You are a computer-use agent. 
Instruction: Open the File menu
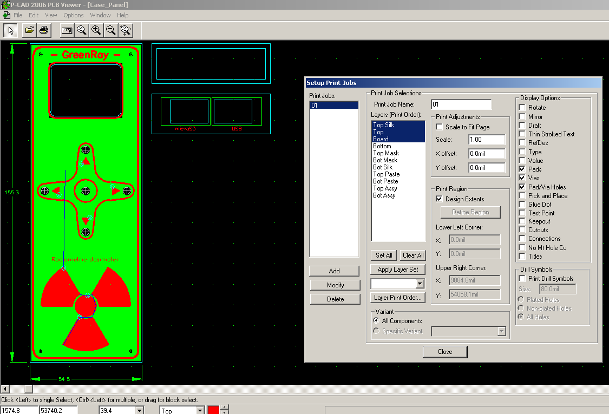pyautogui.click(x=18, y=15)
